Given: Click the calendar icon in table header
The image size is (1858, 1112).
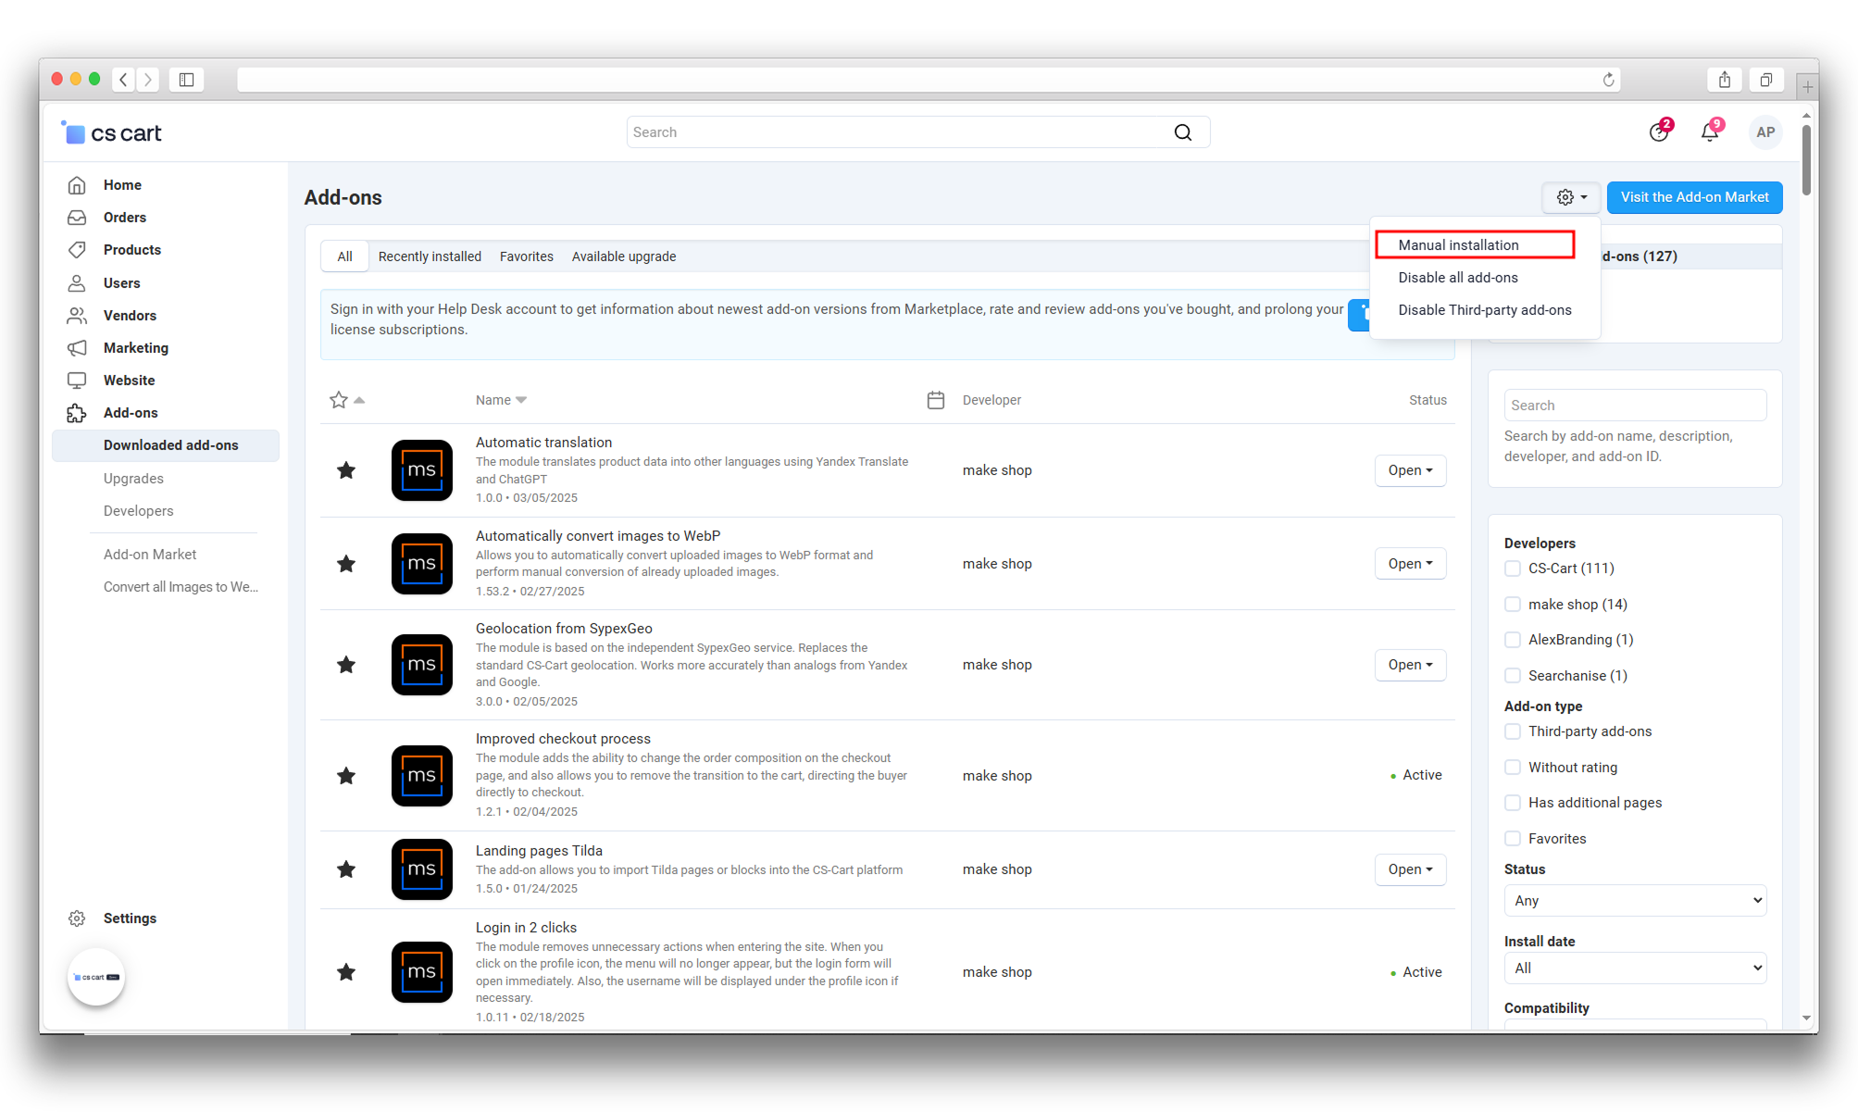Looking at the screenshot, I should pos(936,400).
